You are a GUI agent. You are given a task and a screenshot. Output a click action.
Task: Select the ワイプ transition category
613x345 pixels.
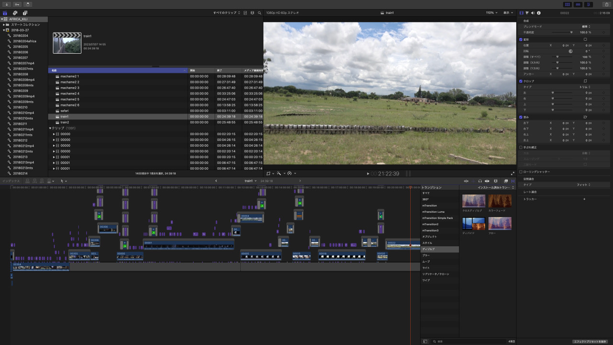coord(426,280)
